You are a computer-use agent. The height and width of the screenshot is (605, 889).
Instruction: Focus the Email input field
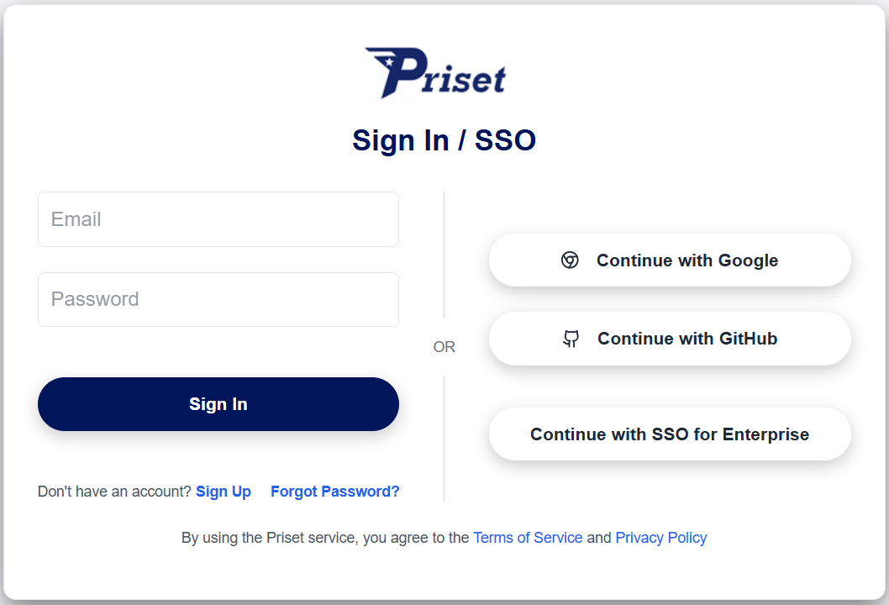pos(218,219)
